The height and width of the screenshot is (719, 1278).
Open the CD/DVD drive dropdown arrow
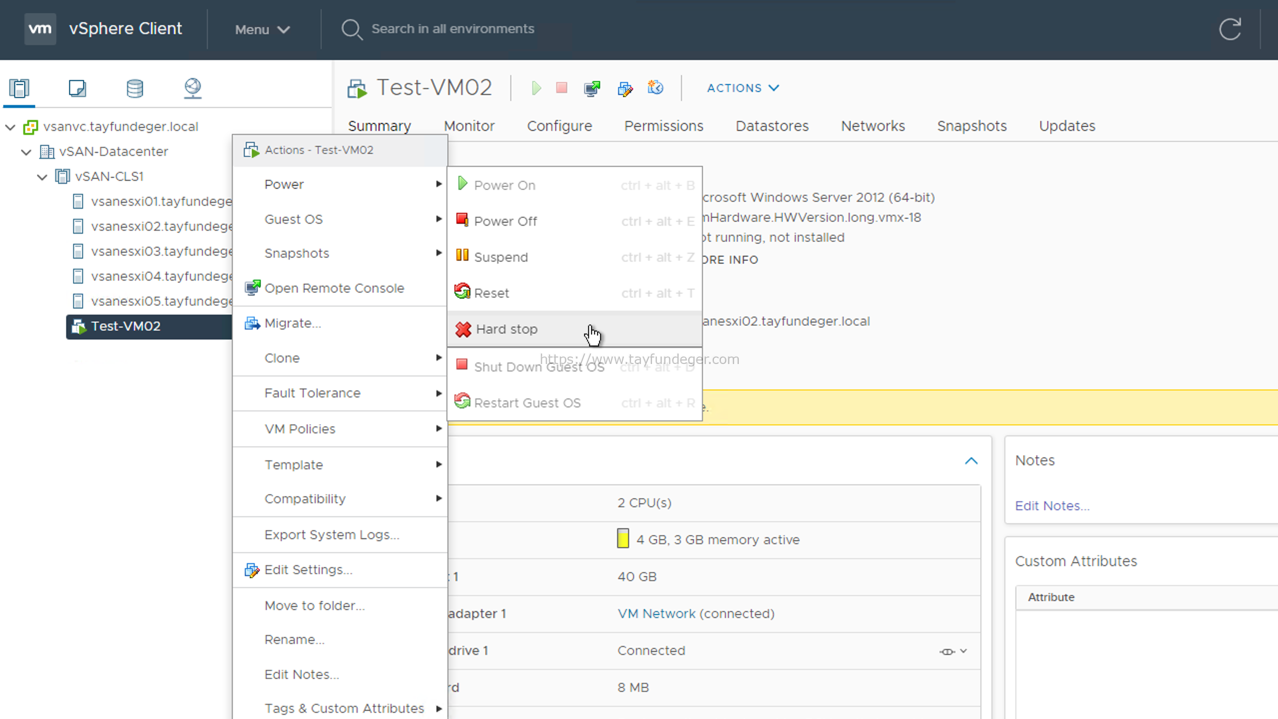[x=963, y=651]
